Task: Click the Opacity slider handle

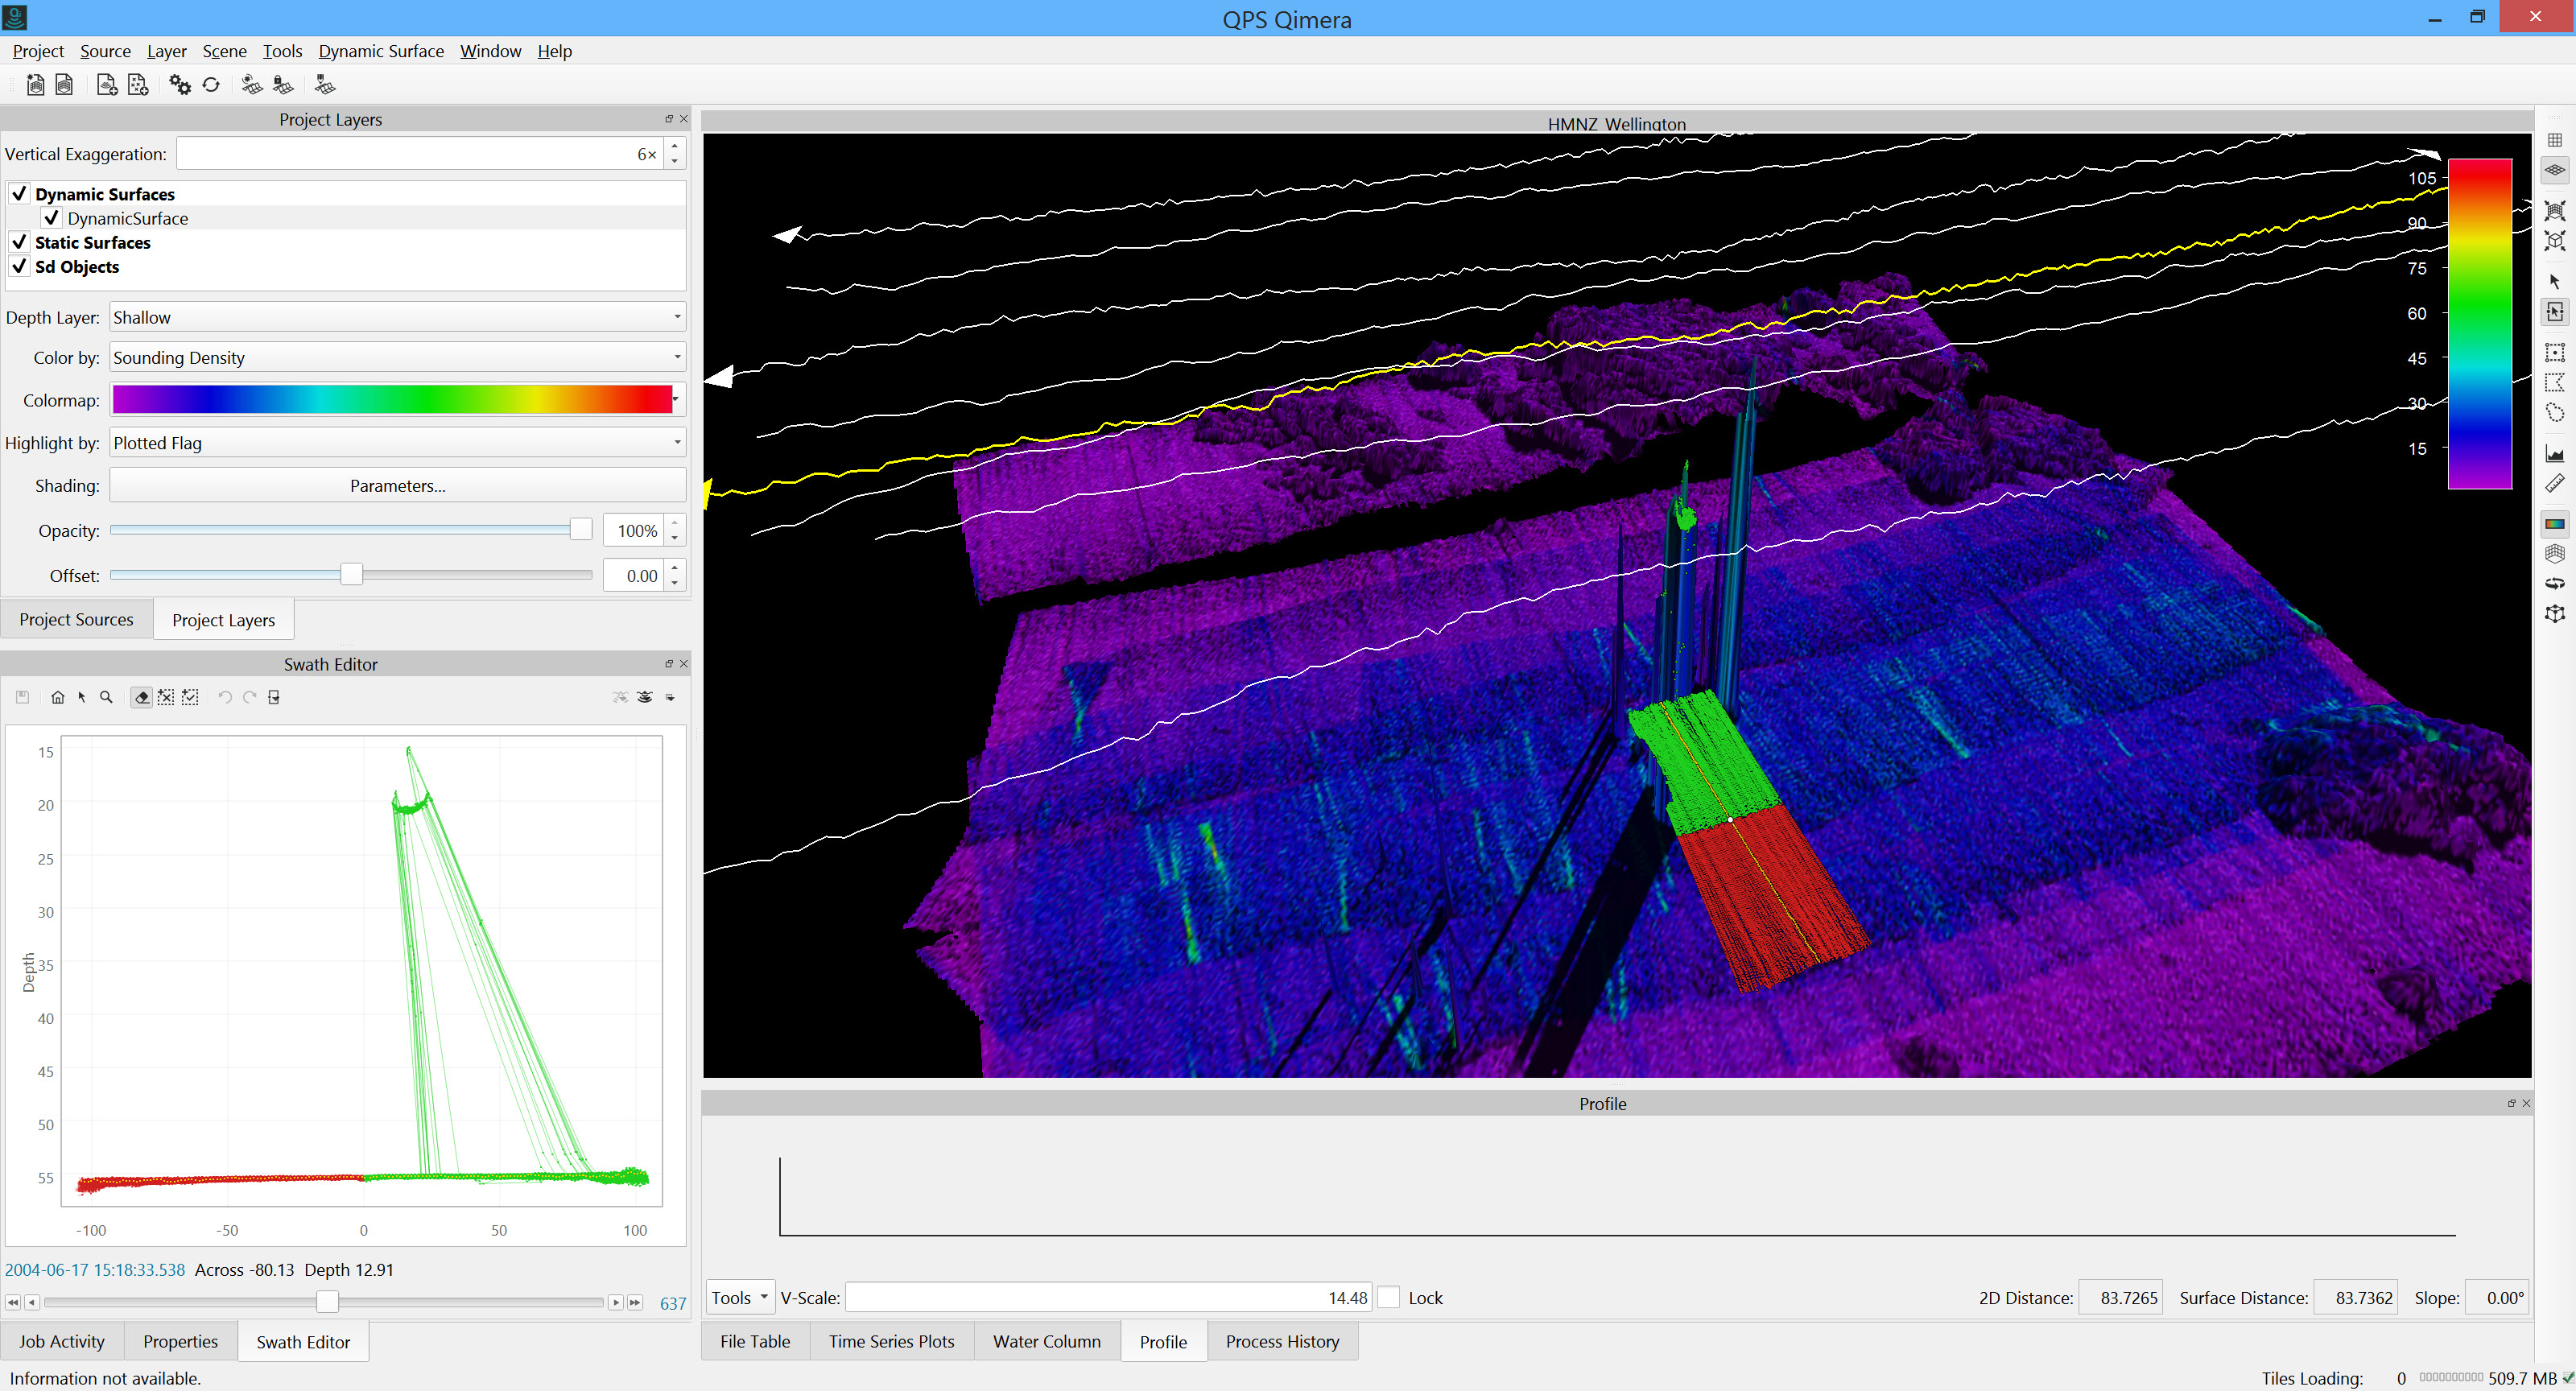Action: coord(580,530)
